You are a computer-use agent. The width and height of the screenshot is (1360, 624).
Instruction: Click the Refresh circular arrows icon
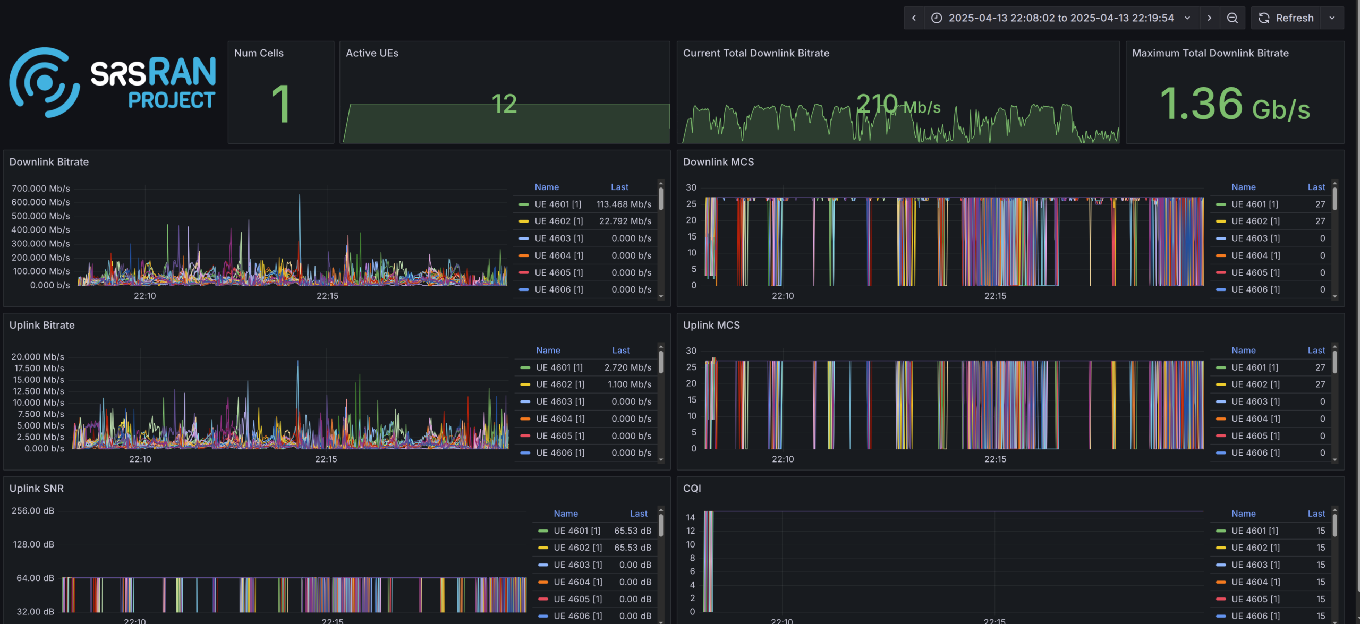1264,18
